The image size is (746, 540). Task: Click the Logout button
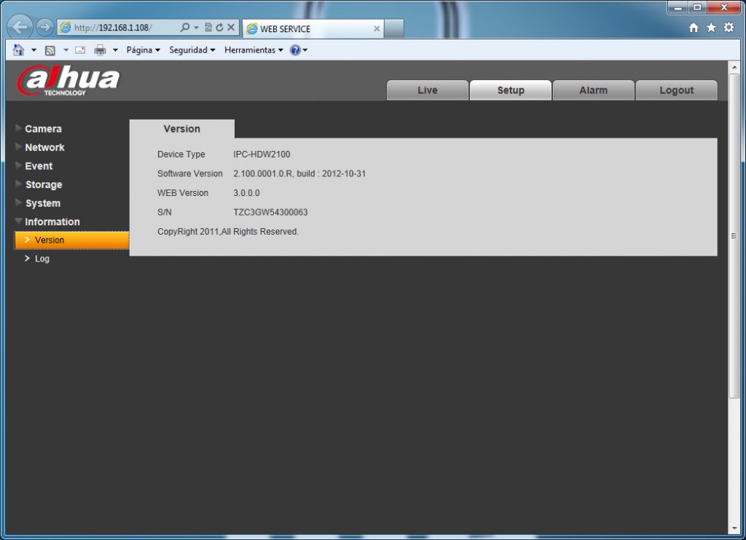point(676,90)
